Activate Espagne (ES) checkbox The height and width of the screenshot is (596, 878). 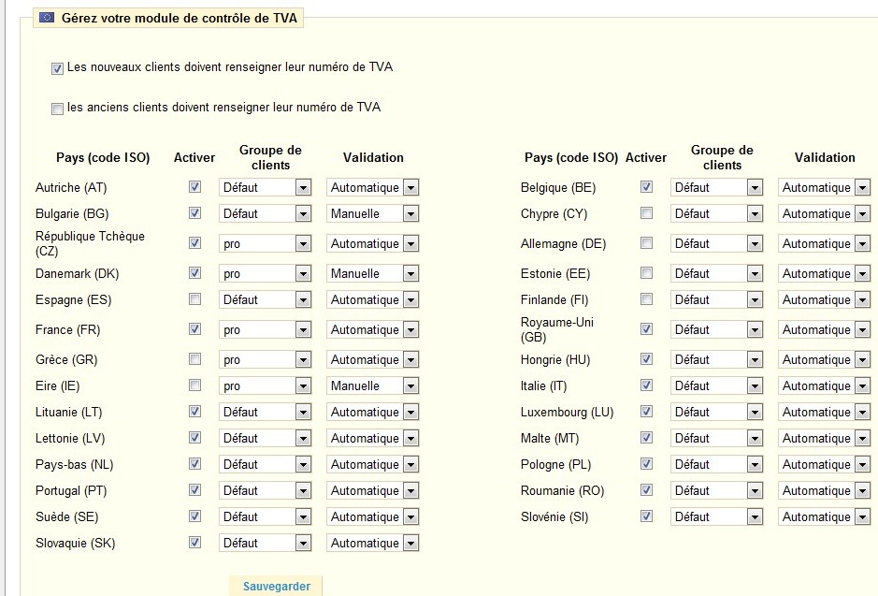[x=194, y=299]
